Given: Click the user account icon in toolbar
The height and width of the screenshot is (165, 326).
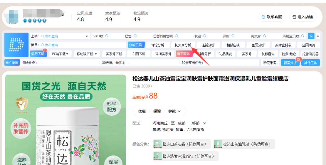Looking at the screenshot, I should (311, 36).
